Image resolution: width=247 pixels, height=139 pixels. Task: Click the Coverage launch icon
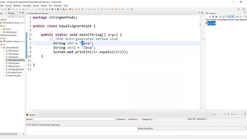pos(58,9)
